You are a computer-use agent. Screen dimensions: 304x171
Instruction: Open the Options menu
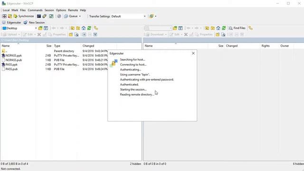61,10
